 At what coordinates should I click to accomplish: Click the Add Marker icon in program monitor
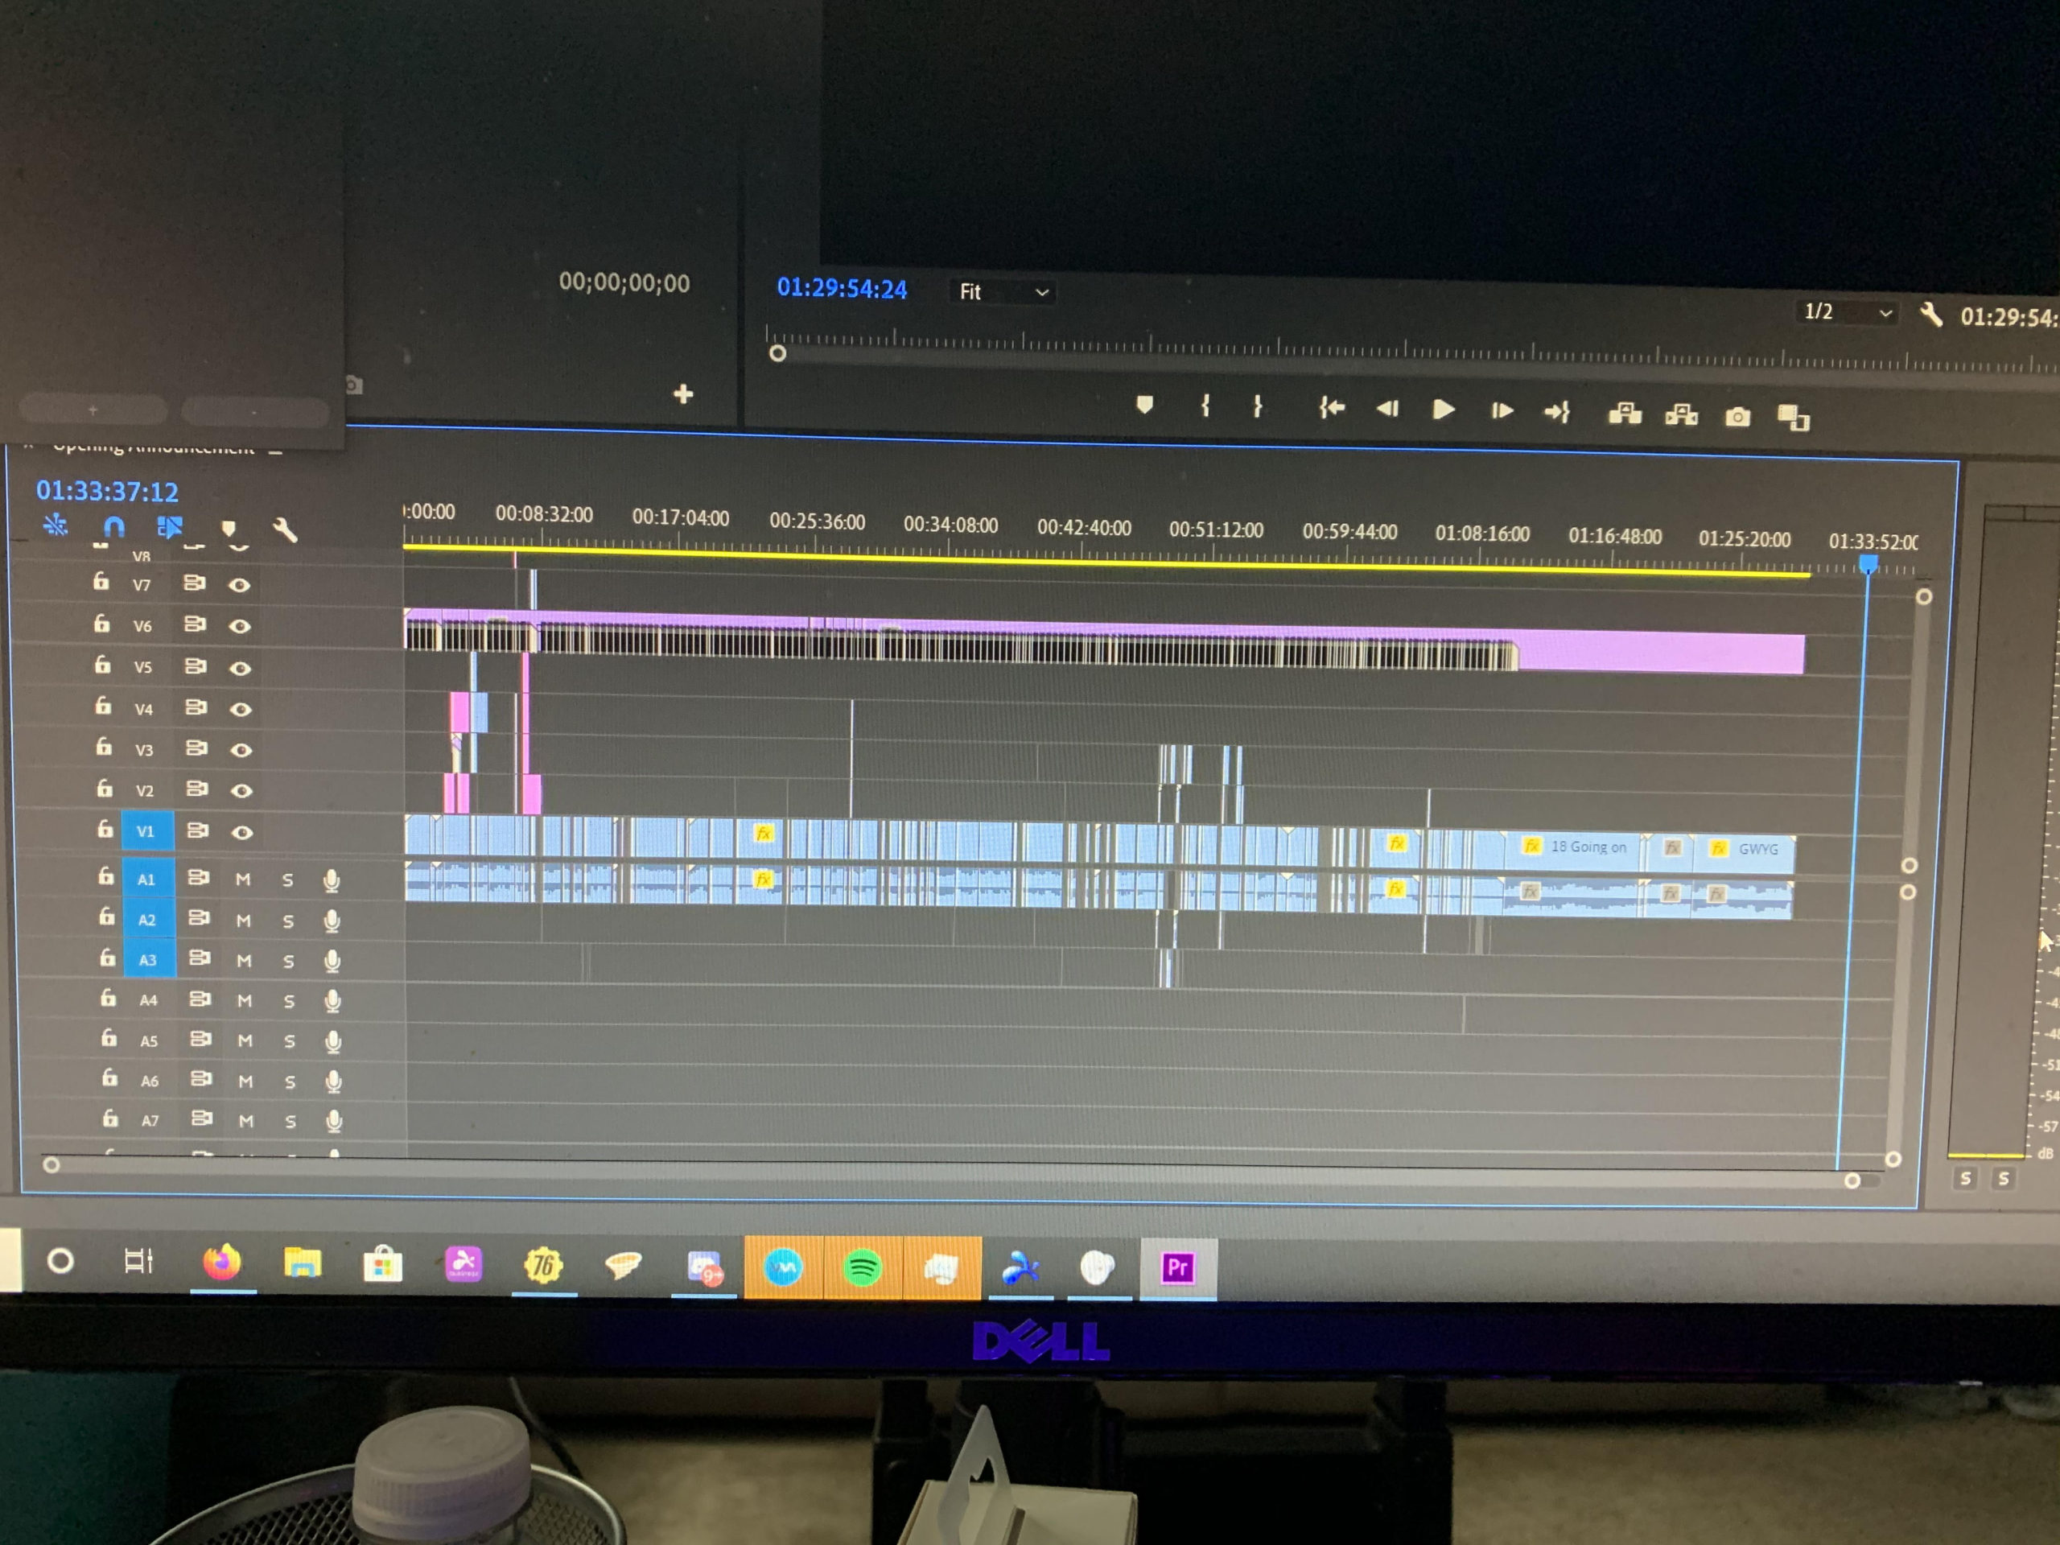click(1144, 404)
